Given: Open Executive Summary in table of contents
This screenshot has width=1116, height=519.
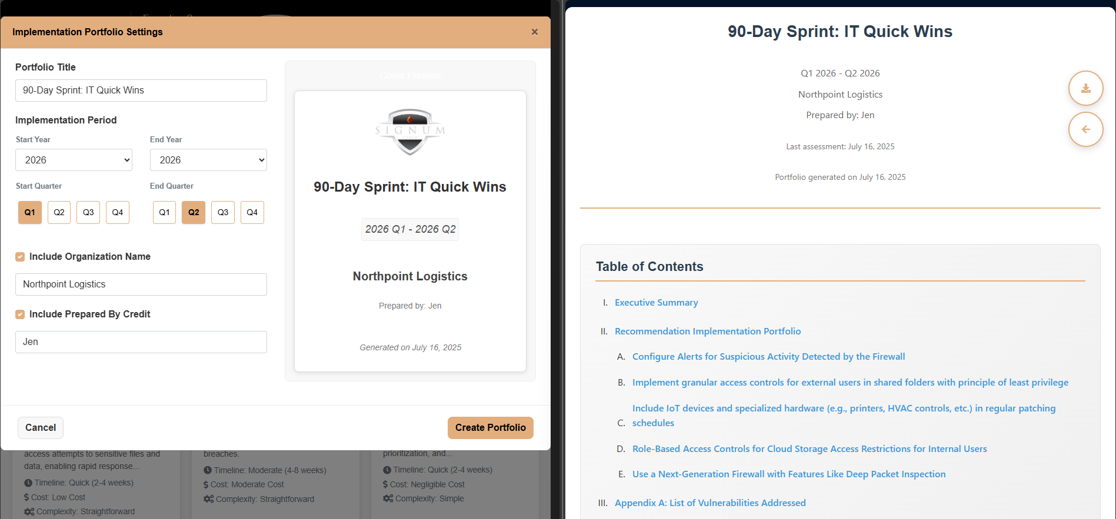Looking at the screenshot, I should point(656,303).
